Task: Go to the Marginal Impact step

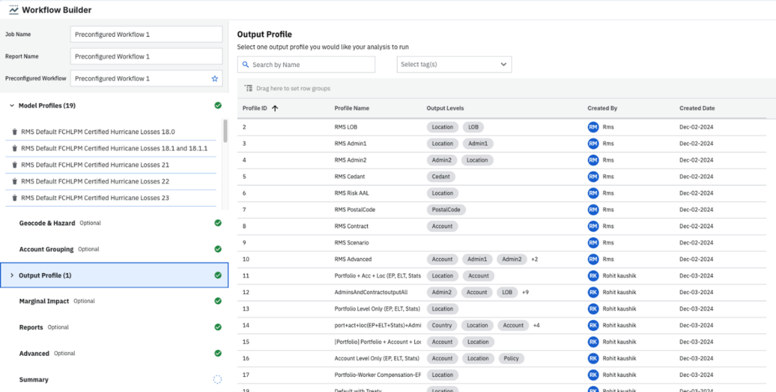Action: tap(44, 301)
